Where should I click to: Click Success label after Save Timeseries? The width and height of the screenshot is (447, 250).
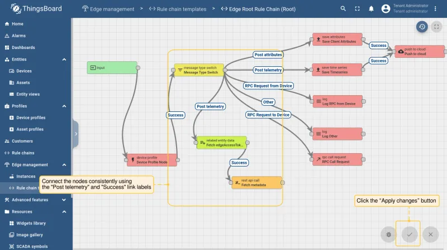[x=379, y=61]
